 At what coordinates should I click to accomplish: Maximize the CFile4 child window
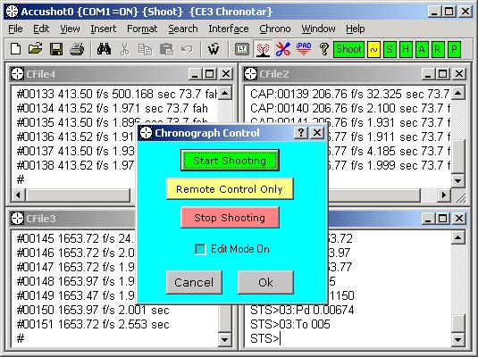tap(209, 74)
